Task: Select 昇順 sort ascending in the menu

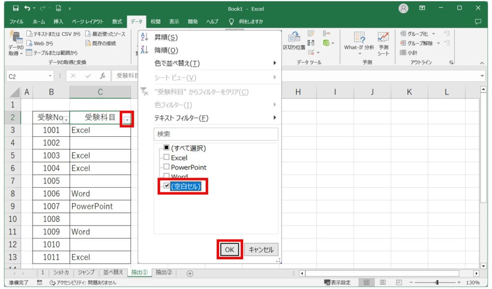Action: point(166,37)
